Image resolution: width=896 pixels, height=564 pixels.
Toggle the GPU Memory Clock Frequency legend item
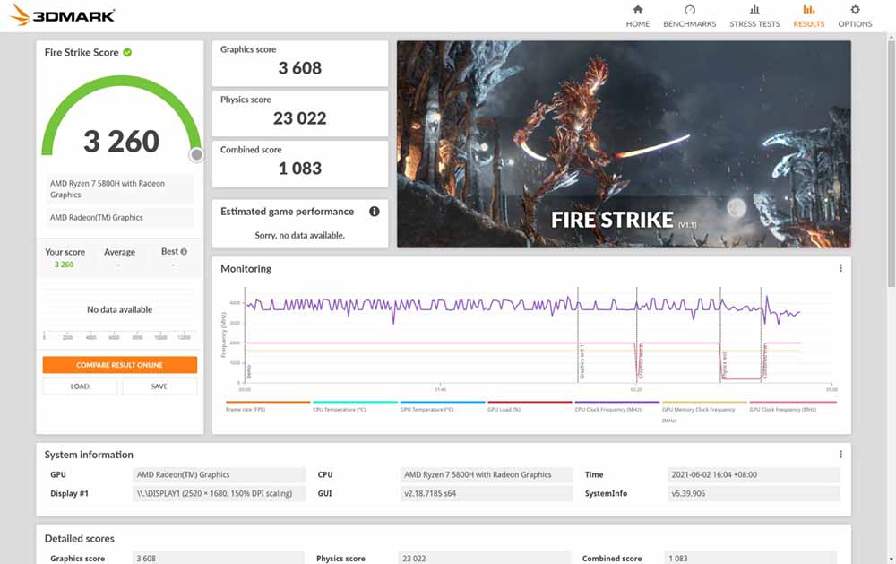click(704, 411)
